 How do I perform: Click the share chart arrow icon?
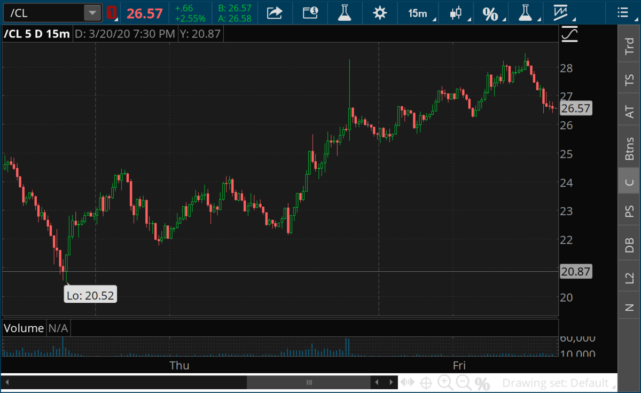click(275, 13)
